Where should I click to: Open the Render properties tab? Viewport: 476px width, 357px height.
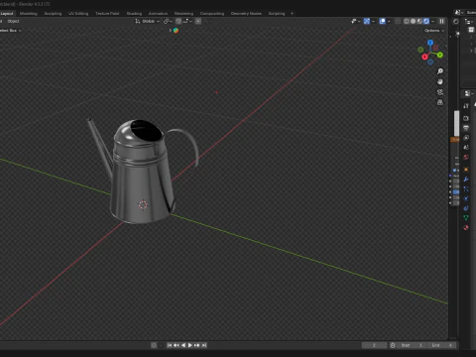pyautogui.click(x=466, y=118)
